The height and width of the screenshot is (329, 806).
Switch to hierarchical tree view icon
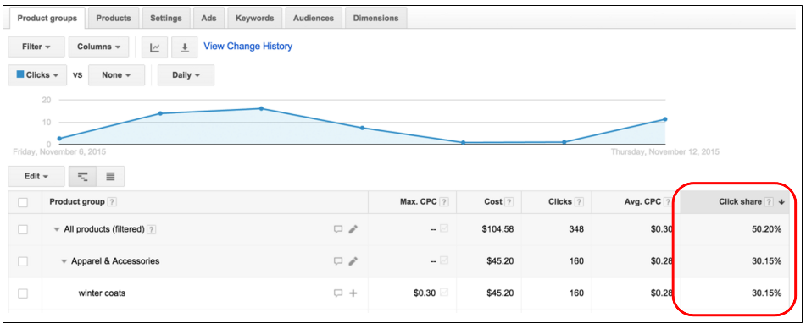[83, 176]
